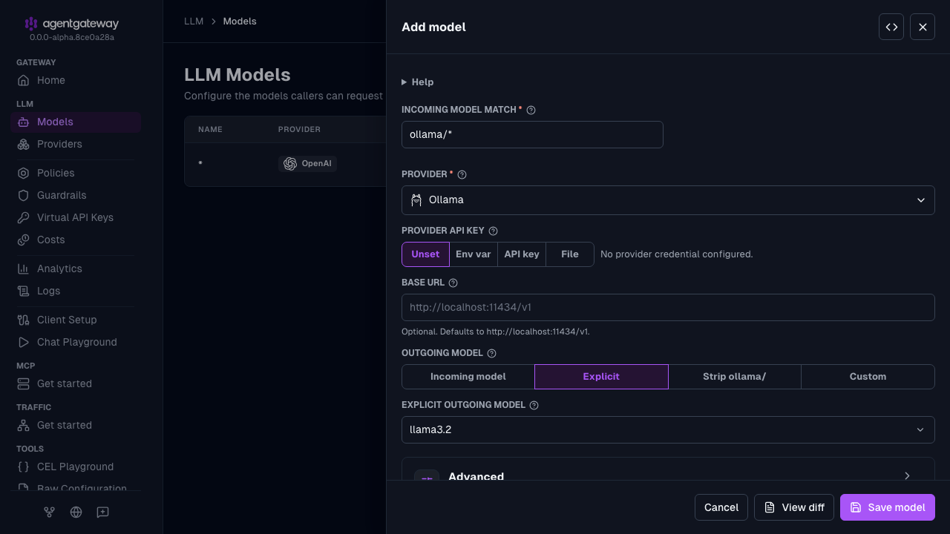Click the version text 0.0.0-alpha.8ce0a28a
Image resolution: width=950 pixels, height=534 pixels.
coord(72,37)
